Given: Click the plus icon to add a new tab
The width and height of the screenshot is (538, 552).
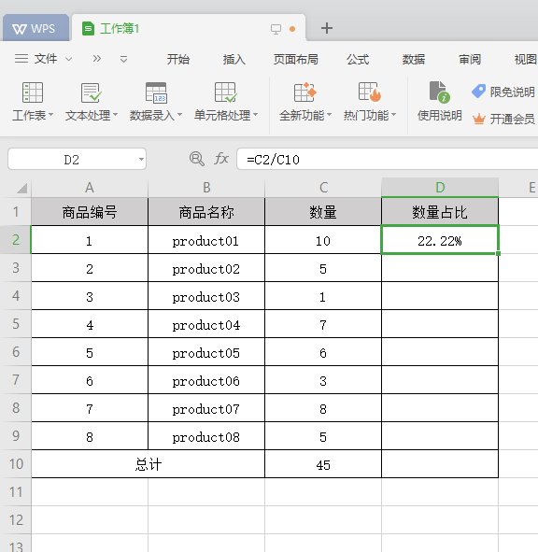Looking at the screenshot, I should click(327, 28).
